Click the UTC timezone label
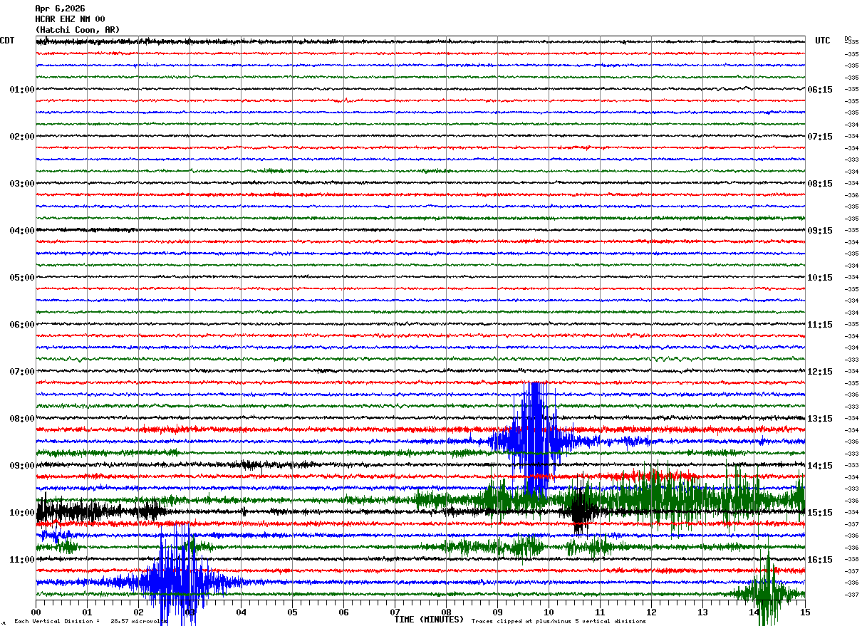 [x=823, y=41]
